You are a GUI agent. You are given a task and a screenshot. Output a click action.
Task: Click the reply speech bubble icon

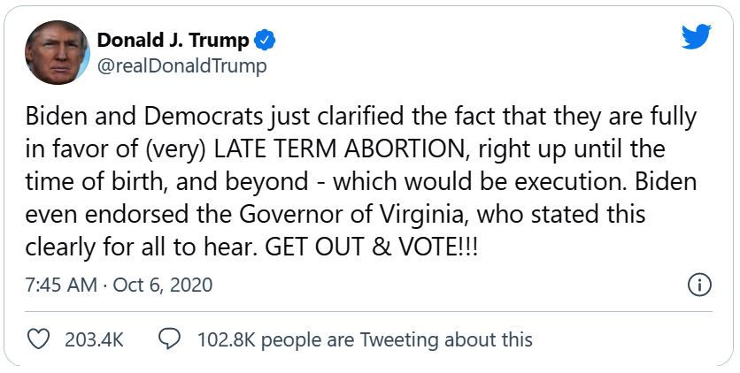coord(168,339)
